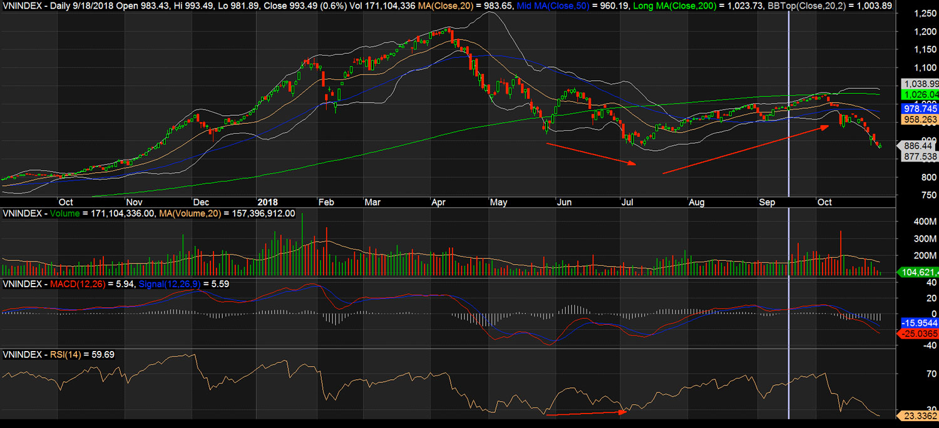Click the last Oct label near chart end
This screenshot has height=428, width=939.
825,202
